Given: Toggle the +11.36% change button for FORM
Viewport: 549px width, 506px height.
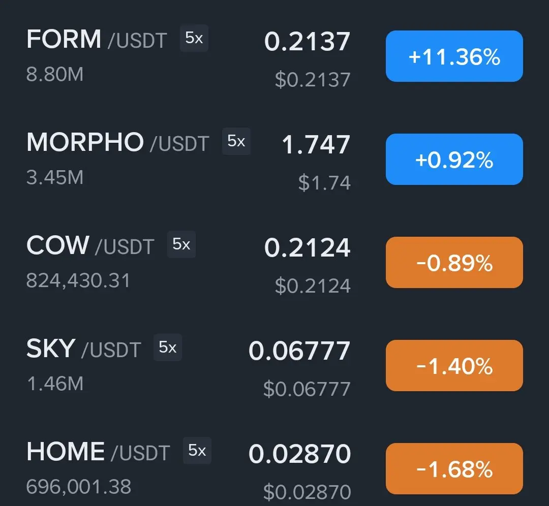Looking at the screenshot, I should click(x=454, y=56).
